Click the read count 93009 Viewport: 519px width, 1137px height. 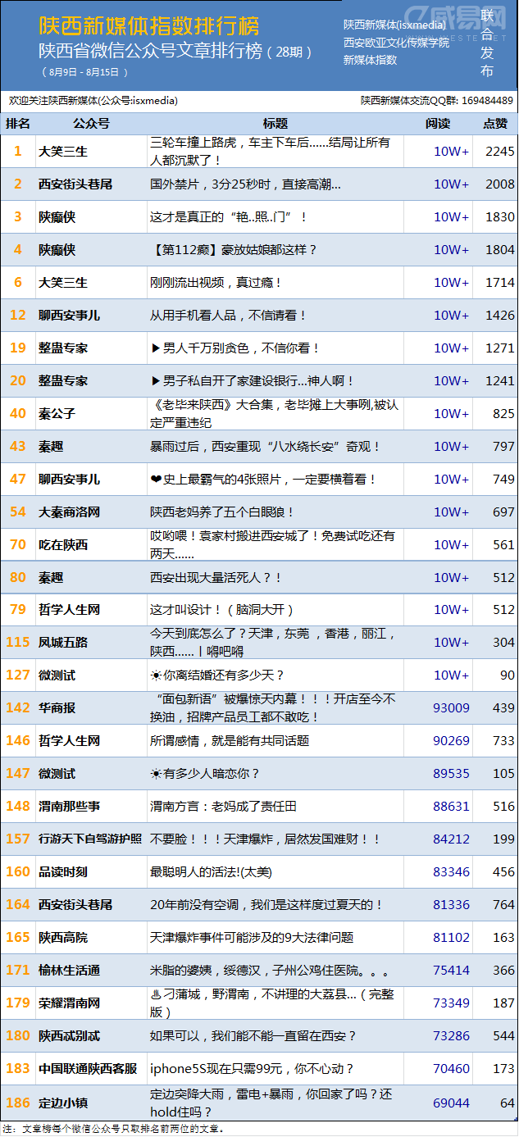451,708
